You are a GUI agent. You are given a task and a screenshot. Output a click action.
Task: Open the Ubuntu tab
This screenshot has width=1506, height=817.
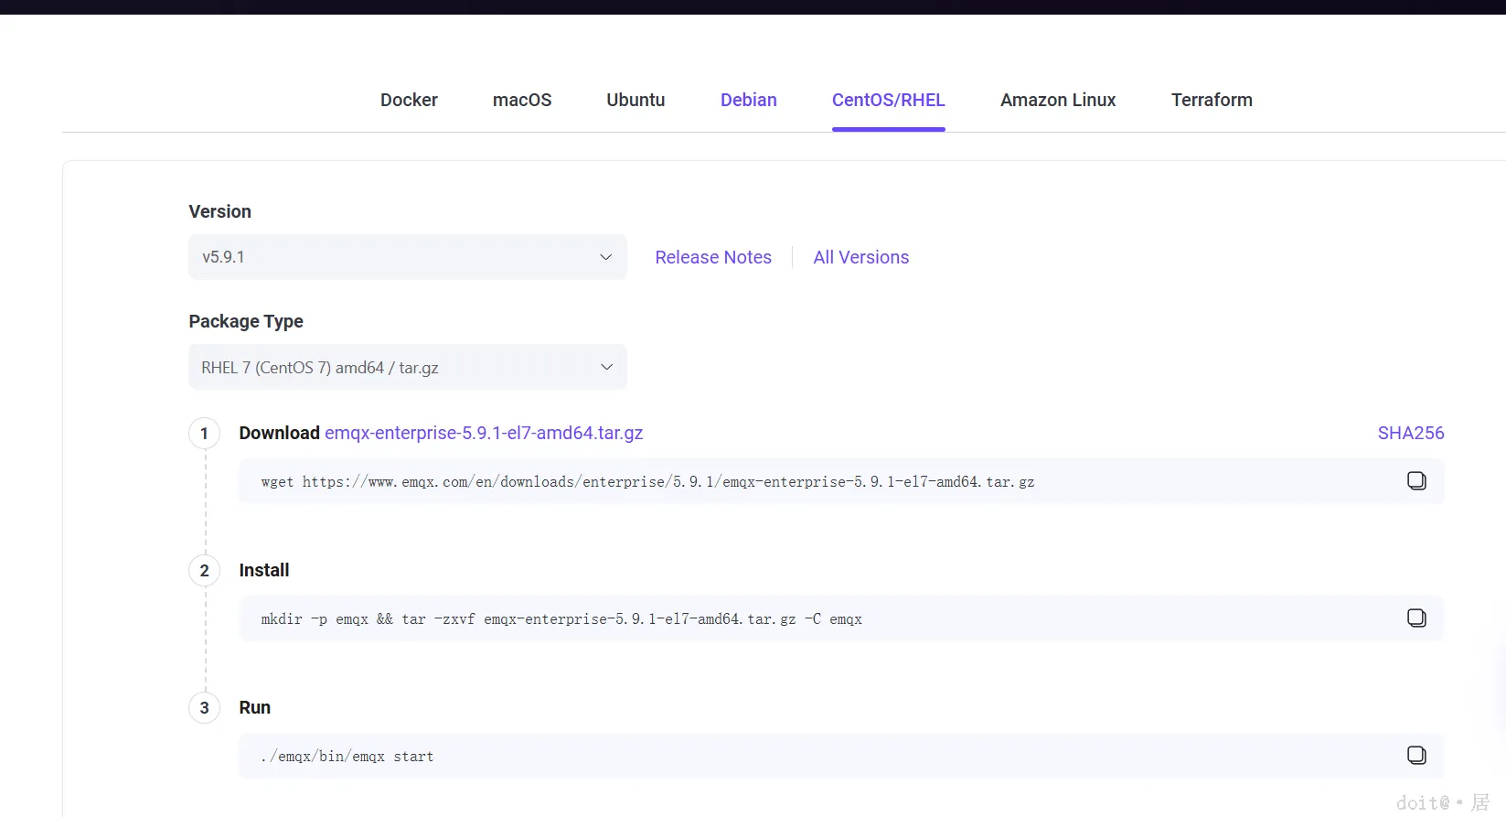coord(636,100)
